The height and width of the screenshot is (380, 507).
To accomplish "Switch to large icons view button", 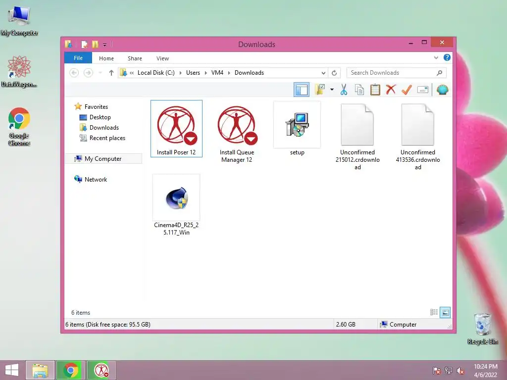I will coord(445,312).
